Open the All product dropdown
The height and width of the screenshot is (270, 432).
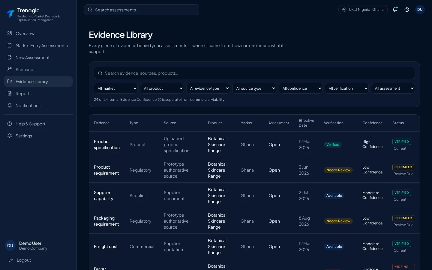162,88
